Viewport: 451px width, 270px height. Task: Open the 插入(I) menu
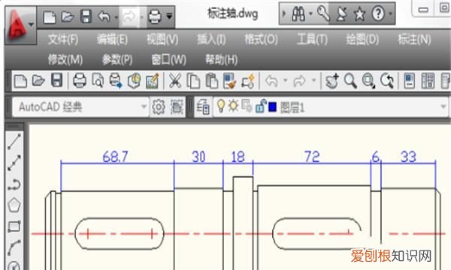pyautogui.click(x=211, y=39)
